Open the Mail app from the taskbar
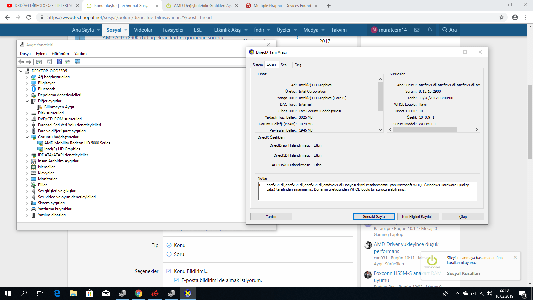Viewport: 533px width, 300px height. pyautogui.click(x=106, y=293)
